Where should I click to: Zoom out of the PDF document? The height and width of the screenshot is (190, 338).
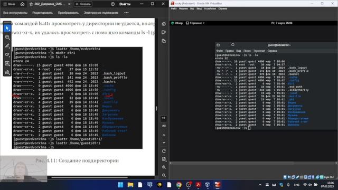click(x=164, y=175)
